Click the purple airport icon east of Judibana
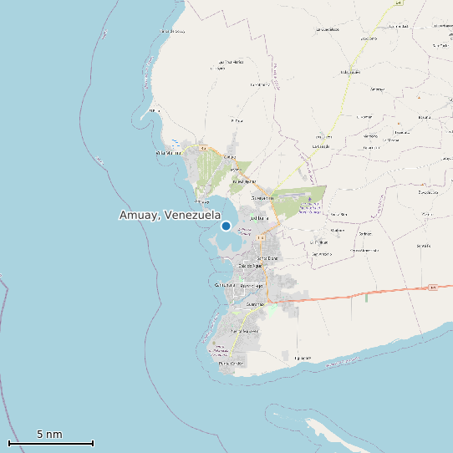 [x=310, y=199]
